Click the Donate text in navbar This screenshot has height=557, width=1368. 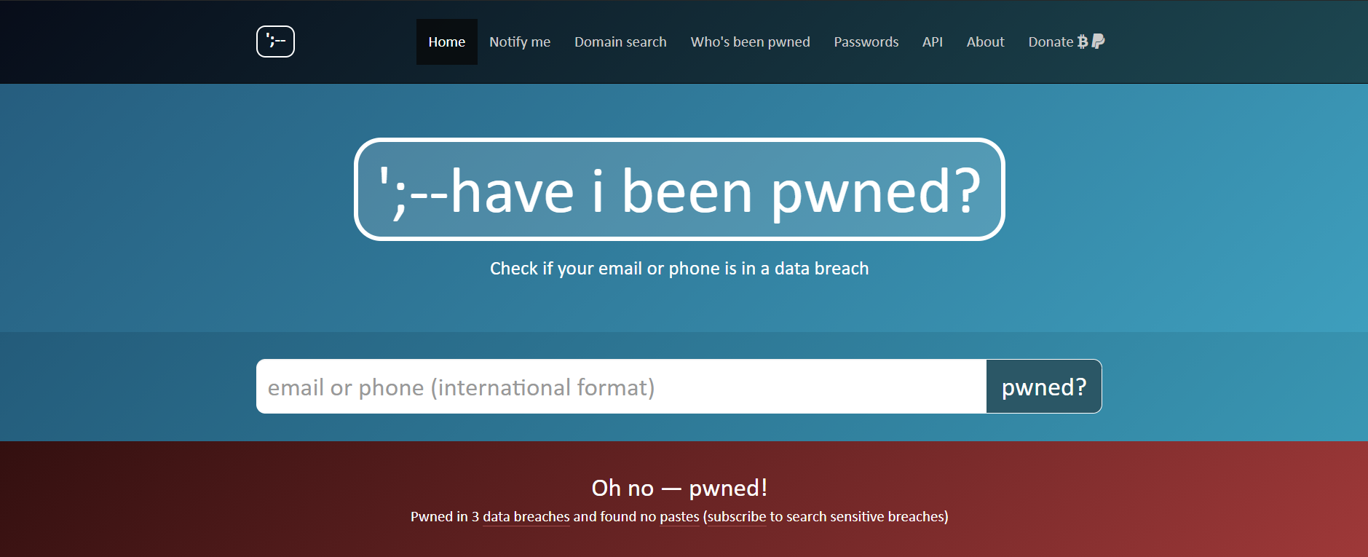[x=1050, y=42]
